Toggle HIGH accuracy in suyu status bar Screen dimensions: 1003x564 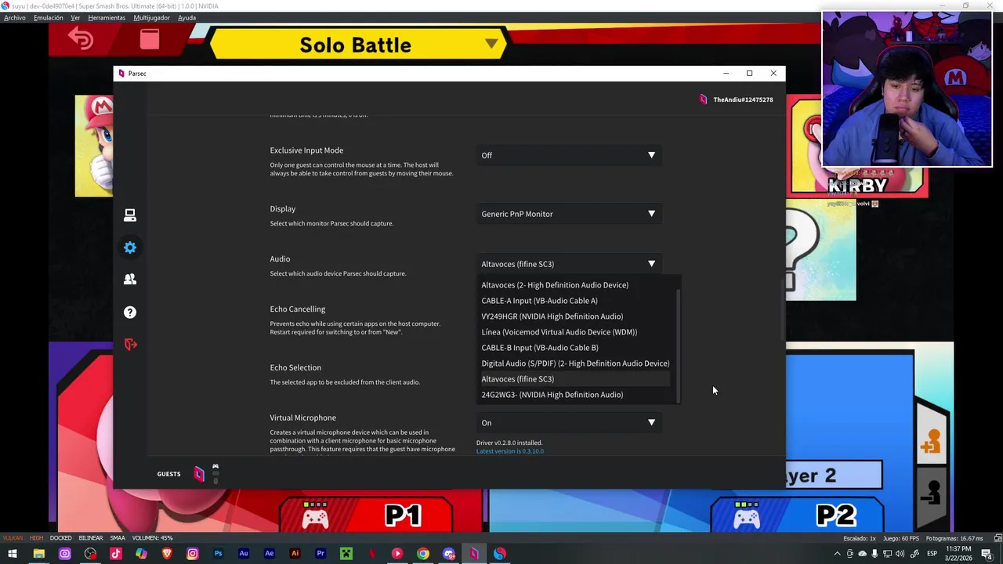pyautogui.click(x=36, y=538)
